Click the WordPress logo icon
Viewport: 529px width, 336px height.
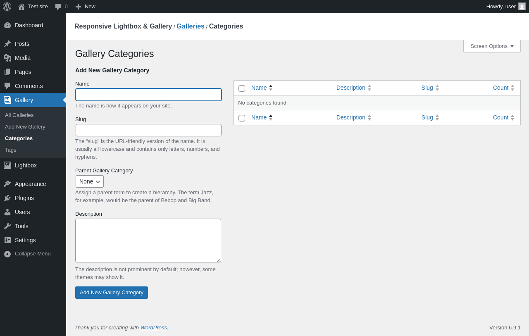(x=7, y=7)
